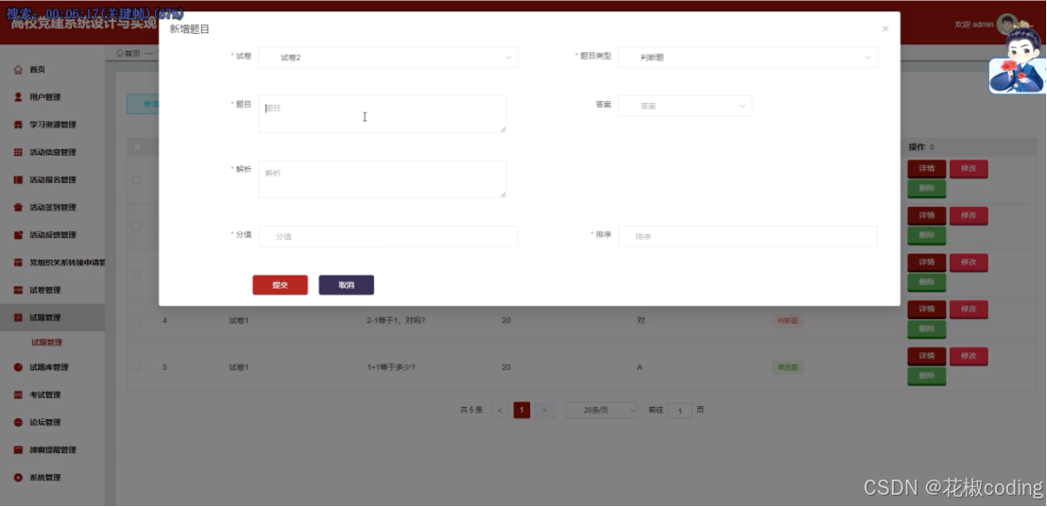Click the 学习资源管理 sidebar icon
The height and width of the screenshot is (507, 1047).
tap(18, 125)
